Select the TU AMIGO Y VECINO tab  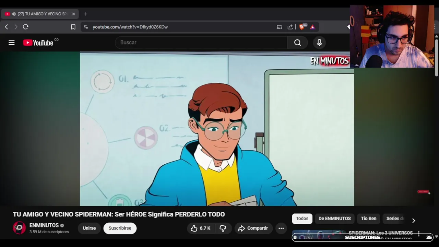pos(40,14)
